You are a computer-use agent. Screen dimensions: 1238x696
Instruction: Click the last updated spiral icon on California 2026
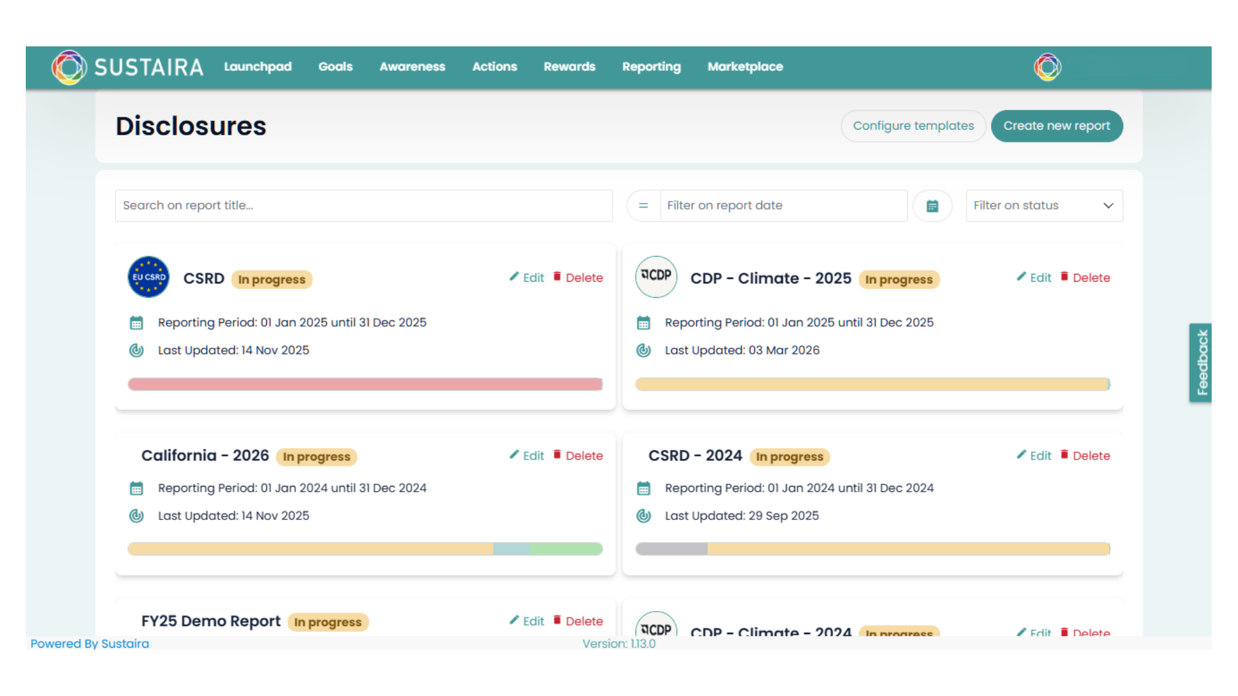136,516
